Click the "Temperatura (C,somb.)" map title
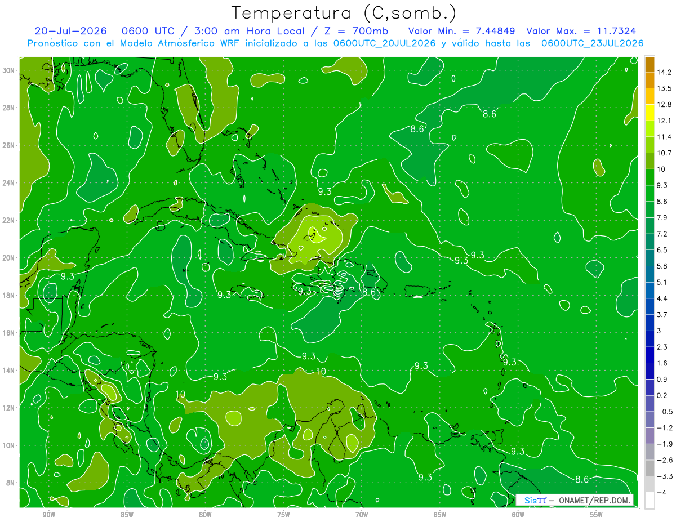This screenshot has height=522, width=676. pyautogui.click(x=344, y=13)
